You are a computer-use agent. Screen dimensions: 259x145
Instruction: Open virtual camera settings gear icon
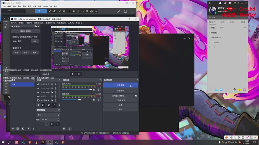click(136, 96)
